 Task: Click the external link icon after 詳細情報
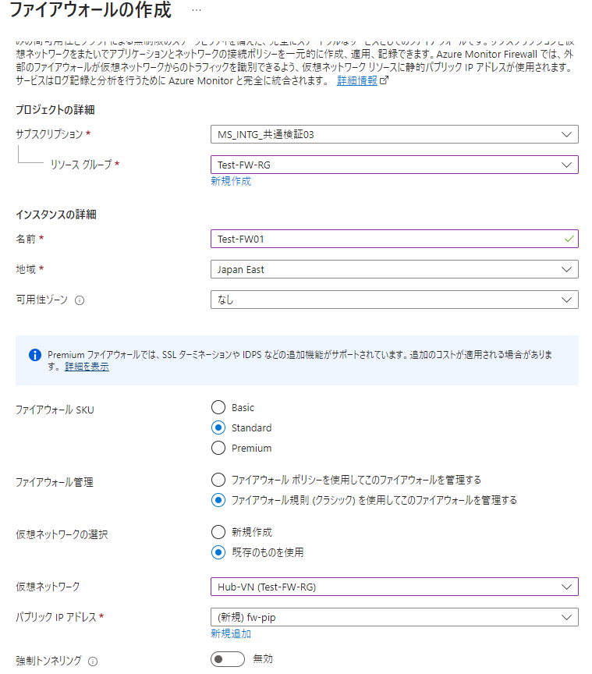click(384, 81)
